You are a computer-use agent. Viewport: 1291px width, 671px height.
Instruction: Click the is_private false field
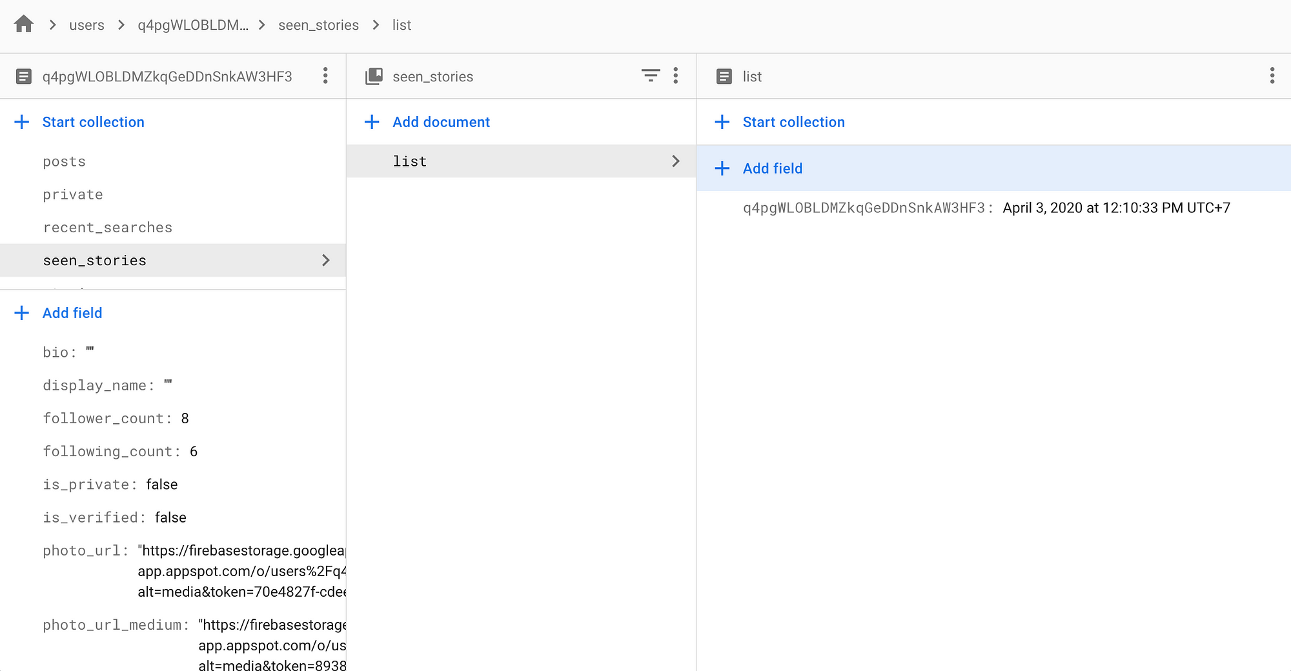[x=110, y=485]
